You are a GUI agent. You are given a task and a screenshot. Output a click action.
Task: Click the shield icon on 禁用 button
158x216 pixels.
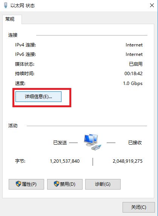click(57, 184)
